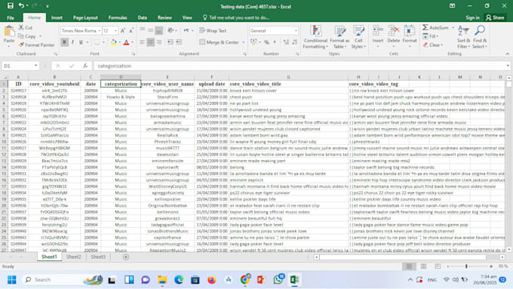Screen dimensions: 513x289
Task: Adjust the zoom slider handle
Action: tap(466, 266)
